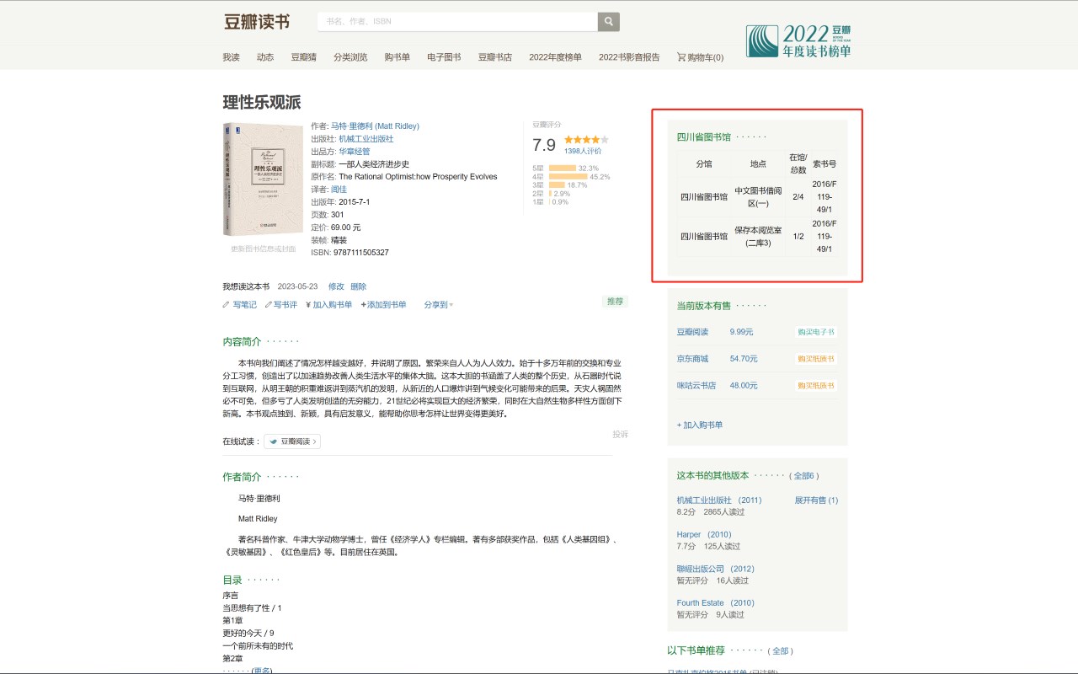The image size is (1078, 674).
Task: Click the book cover thumbnail
Action: [x=263, y=179]
